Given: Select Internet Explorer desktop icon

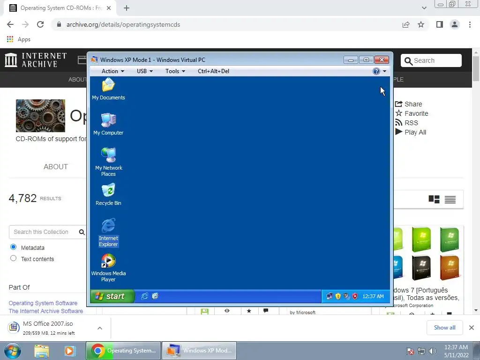Looking at the screenshot, I should tap(108, 232).
